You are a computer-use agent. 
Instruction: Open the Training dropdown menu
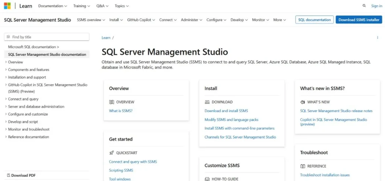(82, 6)
